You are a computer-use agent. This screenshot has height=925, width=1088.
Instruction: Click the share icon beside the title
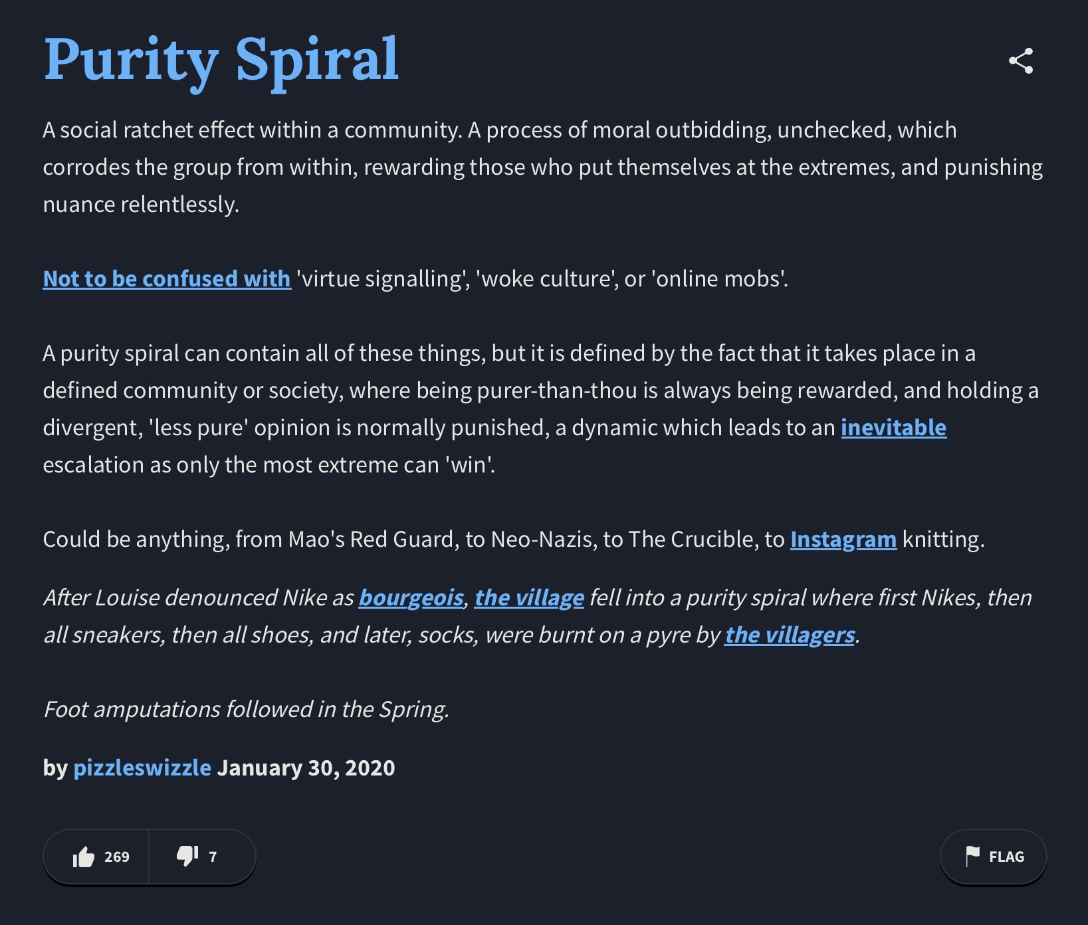coord(1020,60)
